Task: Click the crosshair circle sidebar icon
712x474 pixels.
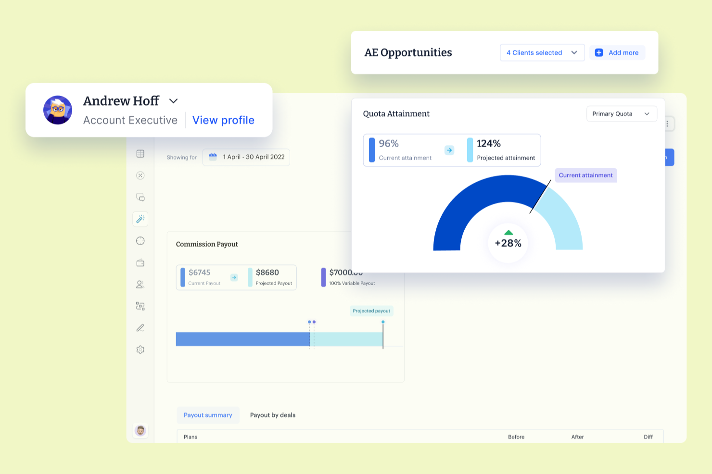Action: (140, 241)
